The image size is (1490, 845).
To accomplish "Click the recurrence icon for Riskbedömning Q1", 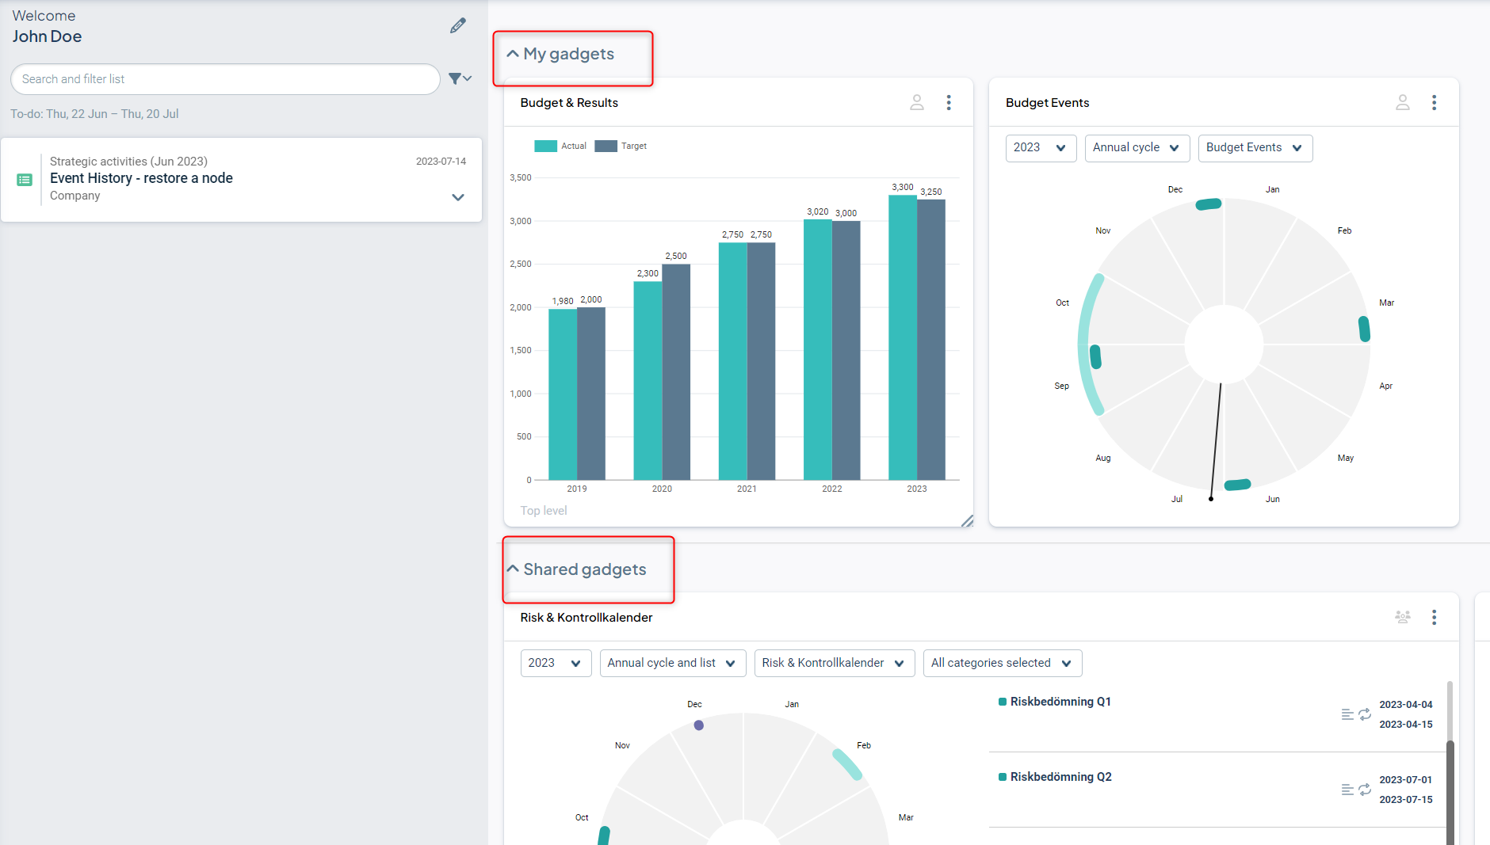I will click(x=1365, y=714).
